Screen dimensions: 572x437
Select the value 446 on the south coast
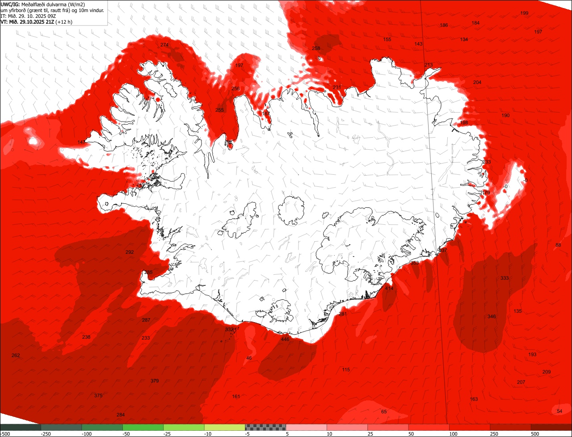pos(285,339)
